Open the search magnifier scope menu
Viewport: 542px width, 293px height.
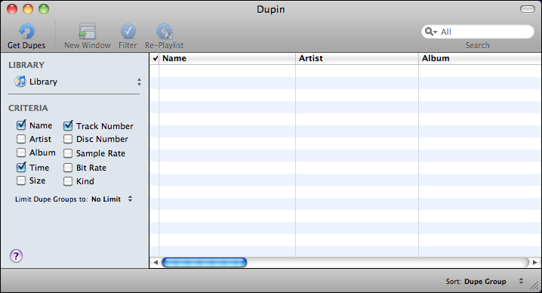click(x=431, y=32)
